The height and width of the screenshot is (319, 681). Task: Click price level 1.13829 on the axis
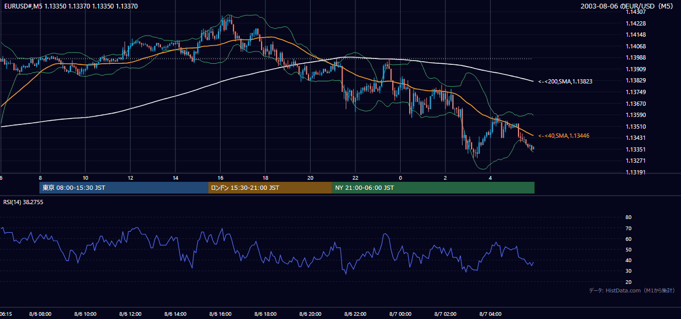636,80
